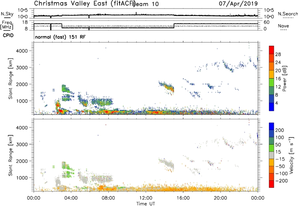Click the 'CPID' label
This screenshot has width=298, height=206.
(x=8, y=35)
